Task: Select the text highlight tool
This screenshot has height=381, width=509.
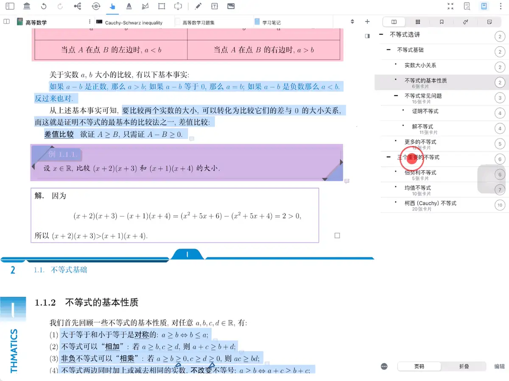Action: (x=129, y=6)
